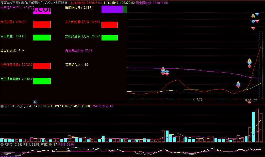Click the three colored balls icon at top right
The image size is (265, 157).
253,16
